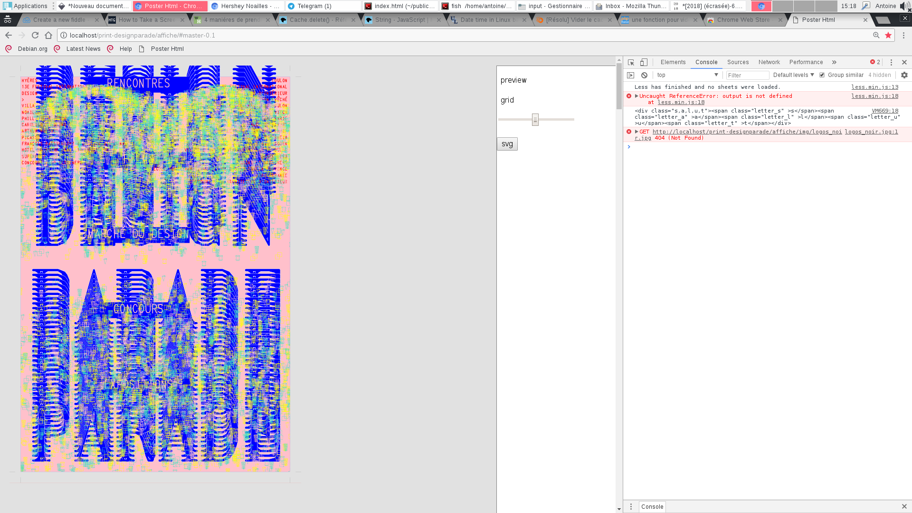Switch to the Elements tab
This screenshot has width=912, height=513.
point(673,62)
